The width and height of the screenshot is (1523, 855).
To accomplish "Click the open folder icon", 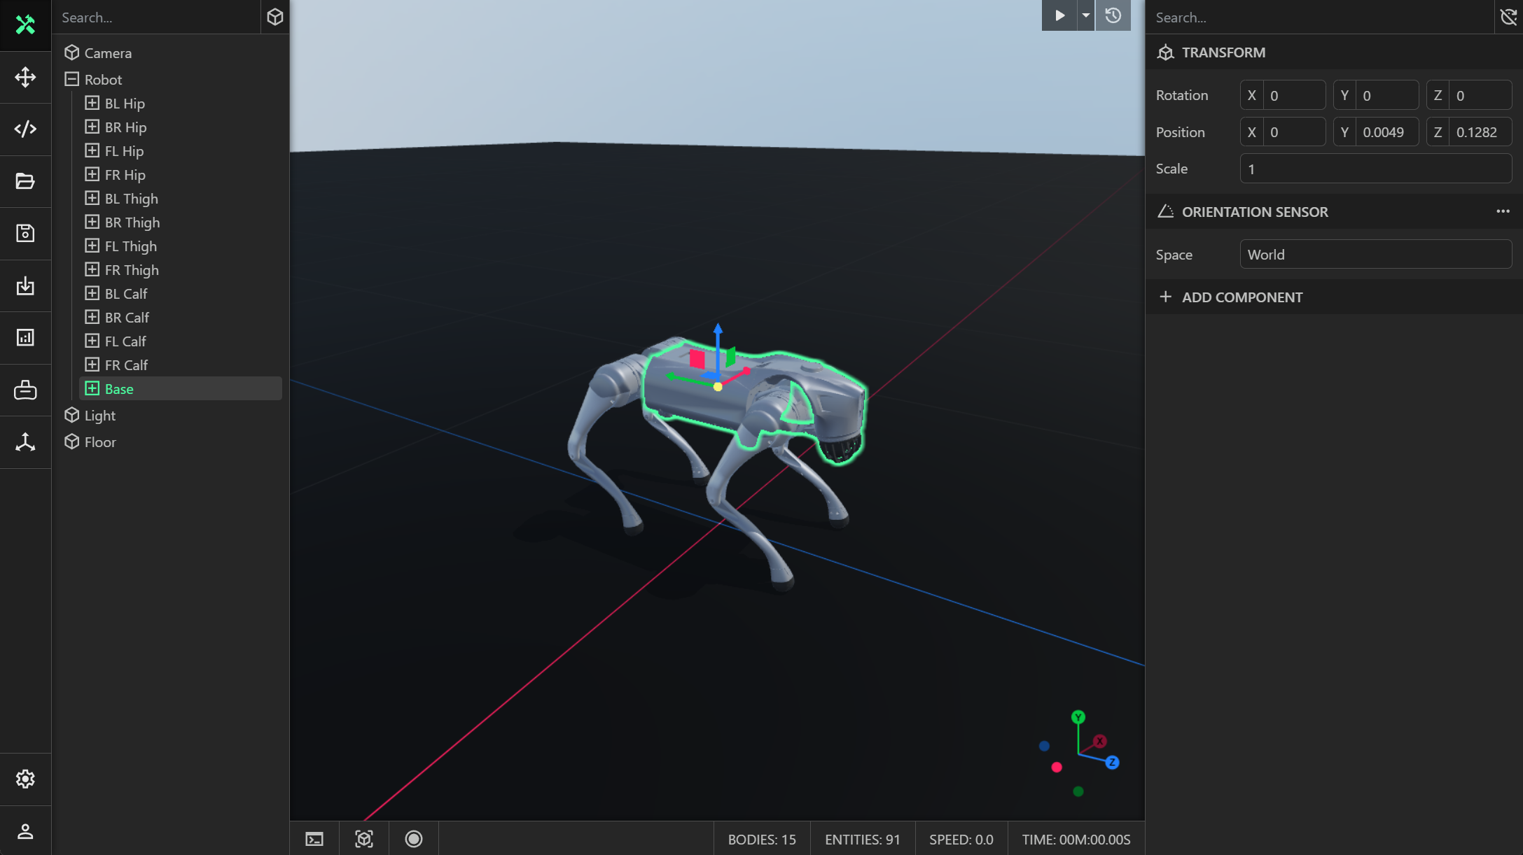I will [x=25, y=181].
